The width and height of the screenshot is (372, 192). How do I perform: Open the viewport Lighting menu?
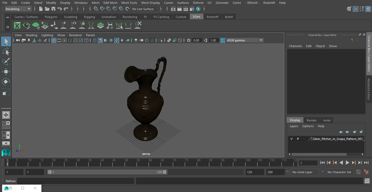(x=47, y=35)
